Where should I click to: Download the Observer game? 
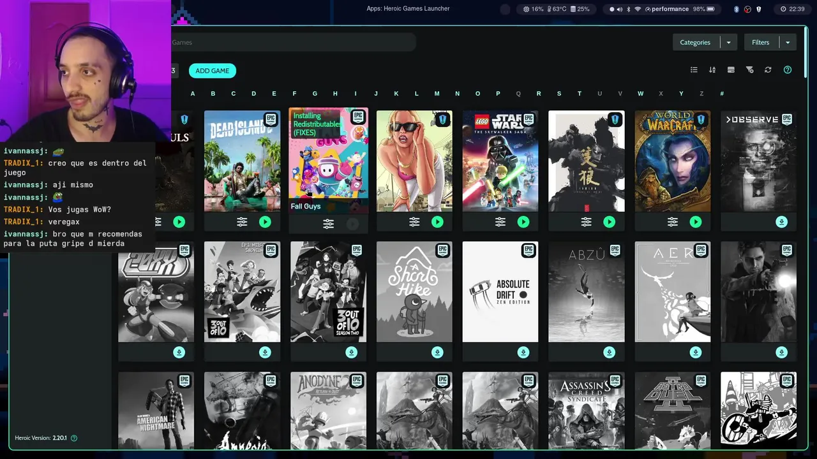[x=782, y=222]
